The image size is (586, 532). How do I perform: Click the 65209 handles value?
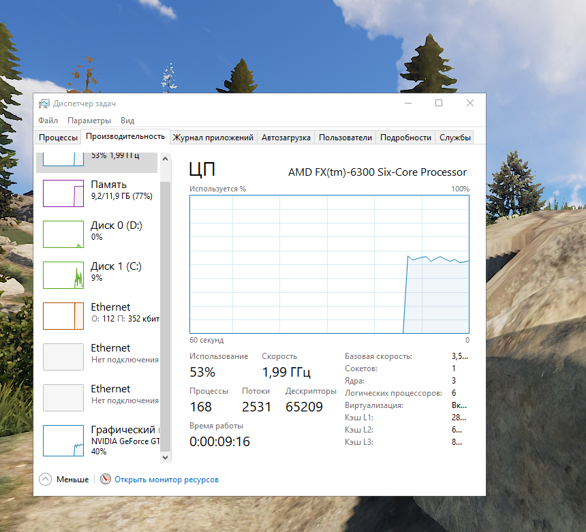(304, 407)
